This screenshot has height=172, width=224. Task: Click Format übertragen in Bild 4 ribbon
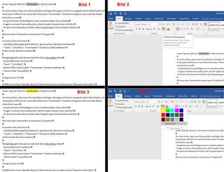tap(123, 107)
